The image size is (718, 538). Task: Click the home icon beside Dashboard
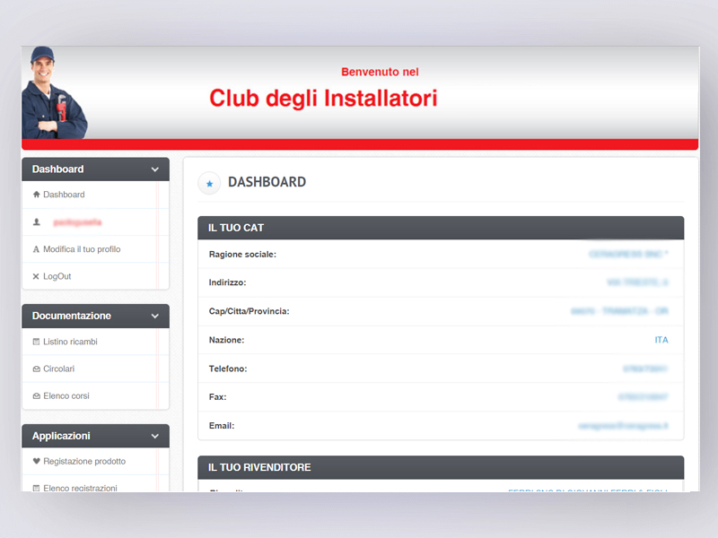36,195
